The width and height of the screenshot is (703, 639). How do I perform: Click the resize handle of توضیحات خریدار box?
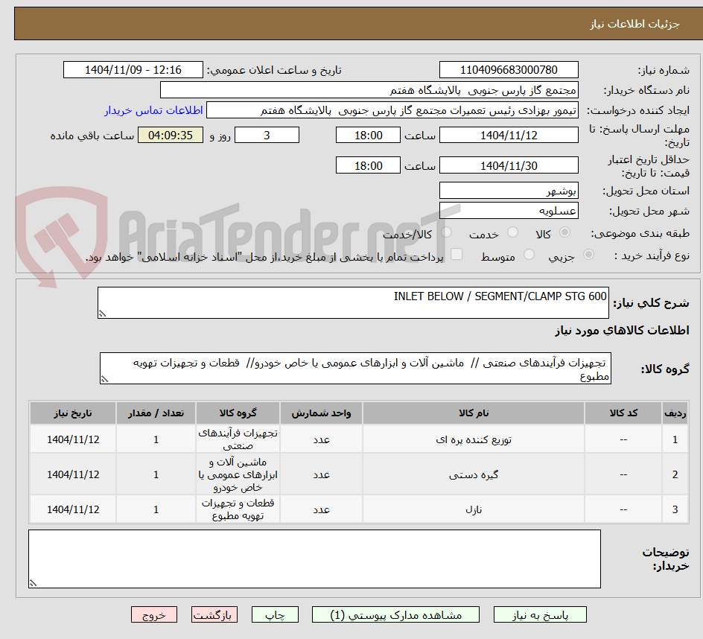coord(34,583)
